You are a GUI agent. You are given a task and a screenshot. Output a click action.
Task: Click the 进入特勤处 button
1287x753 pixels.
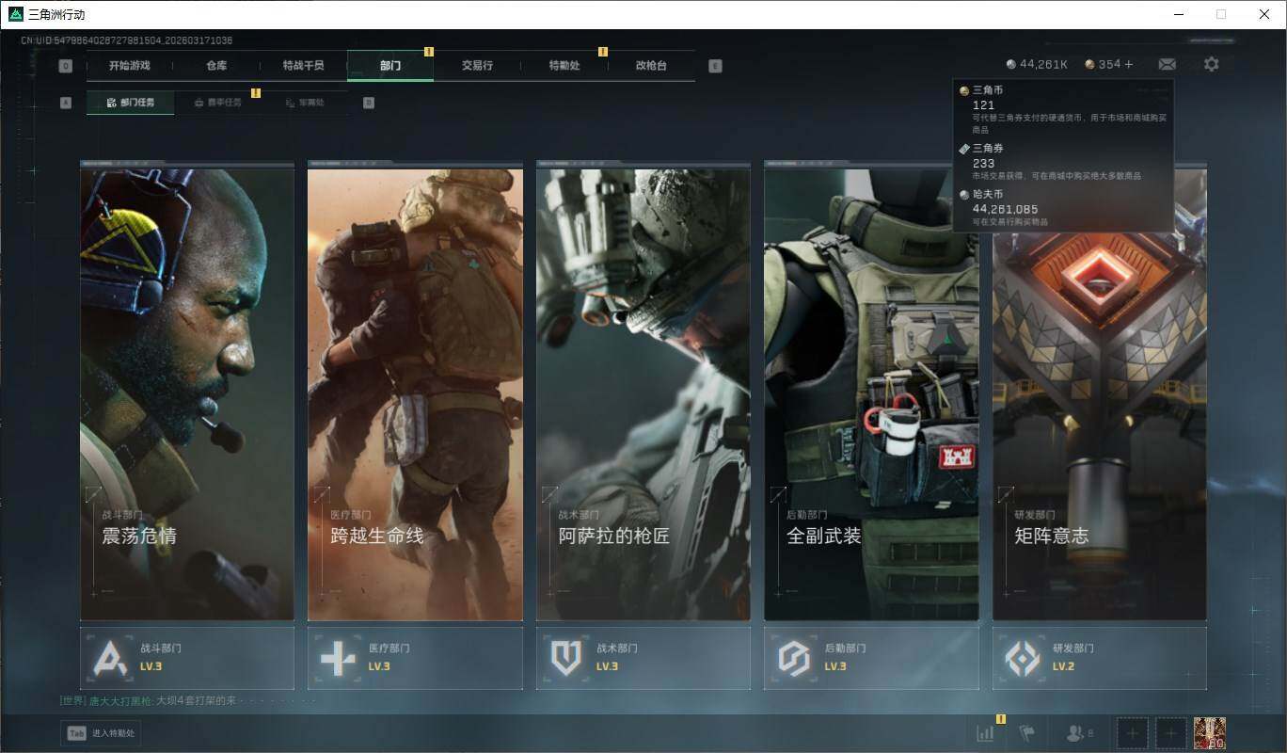pos(101,733)
